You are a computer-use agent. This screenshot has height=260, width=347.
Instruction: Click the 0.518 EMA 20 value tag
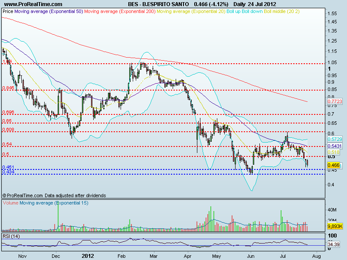tap(334, 153)
